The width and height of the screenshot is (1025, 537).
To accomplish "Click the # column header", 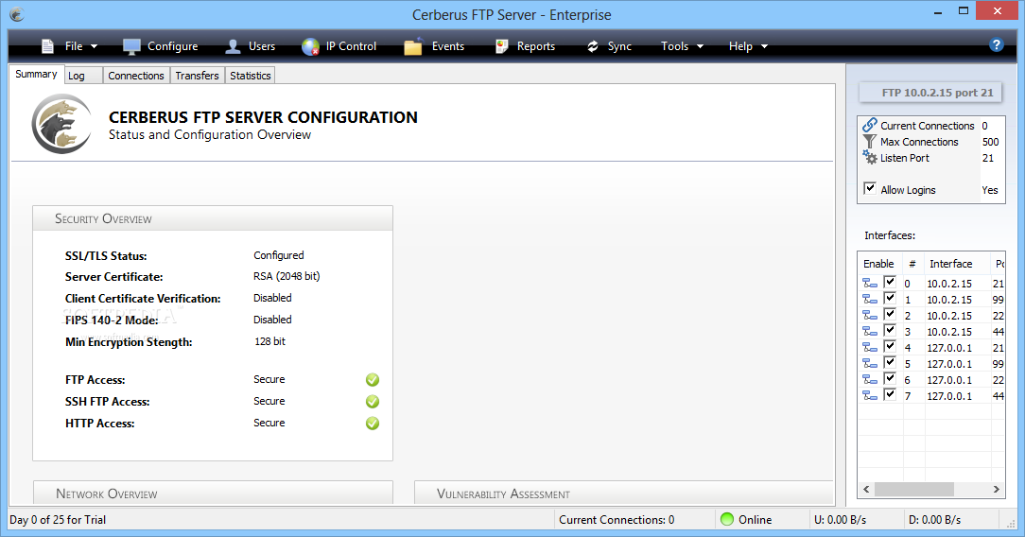I will click(x=913, y=264).
